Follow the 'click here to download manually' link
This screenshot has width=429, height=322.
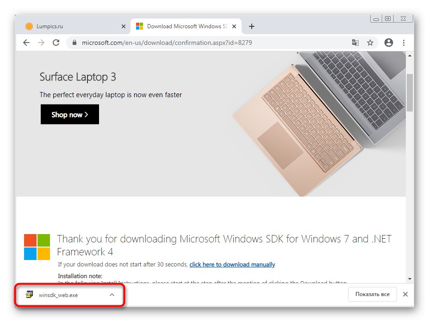coord(232,265)
